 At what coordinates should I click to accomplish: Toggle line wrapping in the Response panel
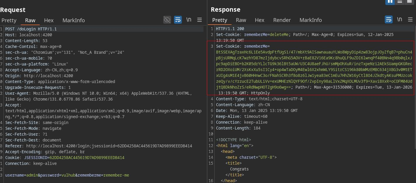(x=389, y=19)
